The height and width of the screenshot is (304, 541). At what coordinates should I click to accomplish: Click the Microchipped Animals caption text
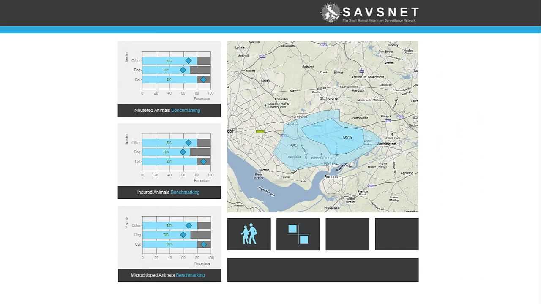[x=153, y=275]
